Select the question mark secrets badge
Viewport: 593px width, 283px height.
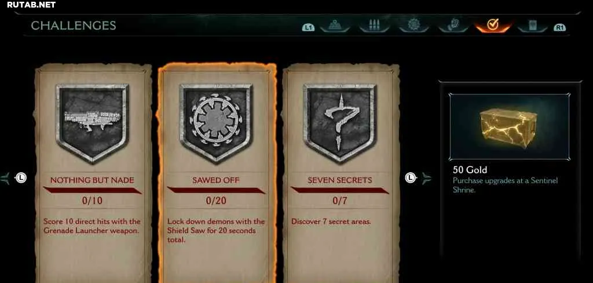point(339,123)
